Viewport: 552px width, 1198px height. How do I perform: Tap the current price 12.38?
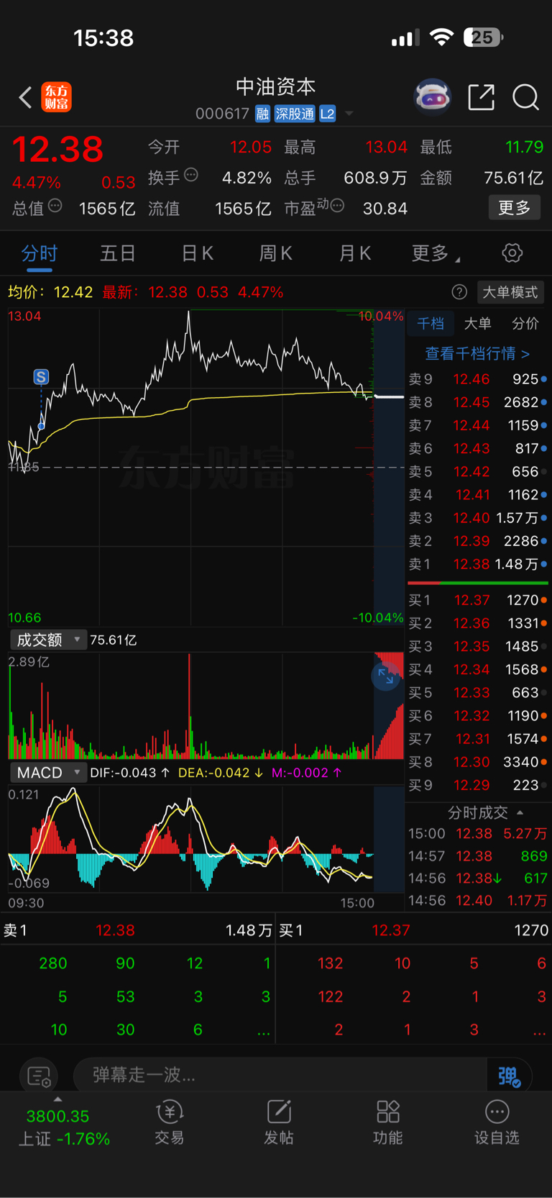point(57,150)
